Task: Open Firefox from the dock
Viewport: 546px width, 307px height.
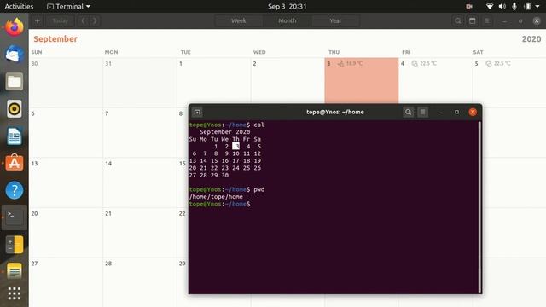Action: 15,27
